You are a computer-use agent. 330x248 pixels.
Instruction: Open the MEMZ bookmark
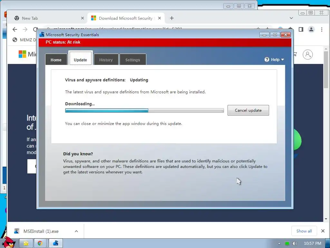[x=24, y=40]
